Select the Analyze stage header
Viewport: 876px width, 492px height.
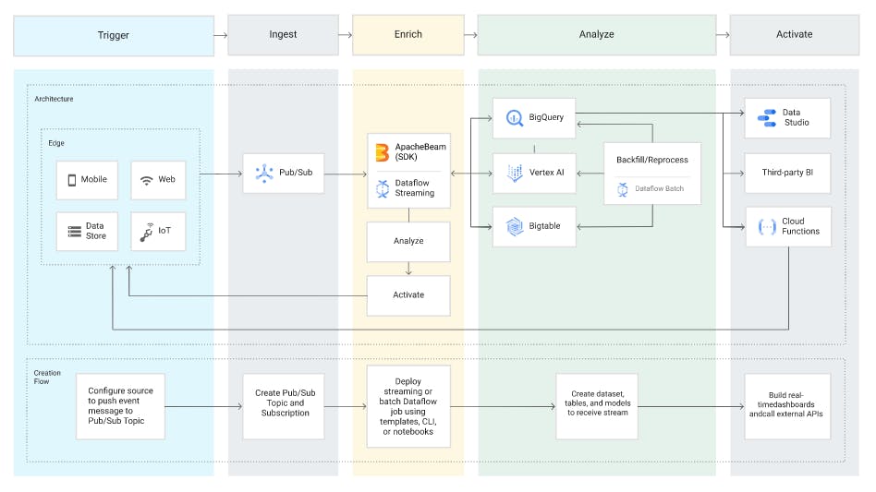click(597, 34)
